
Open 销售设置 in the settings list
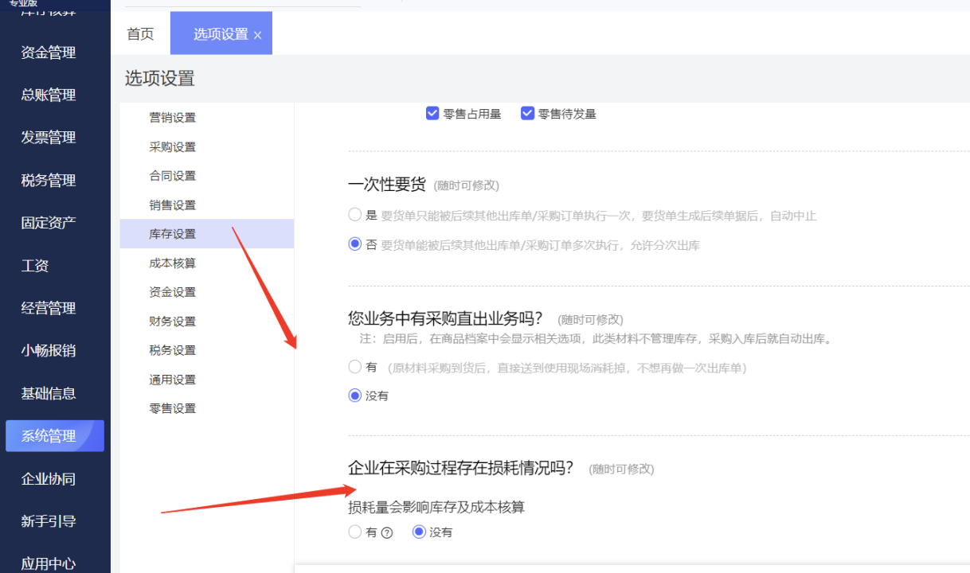(x=172, y=205)
